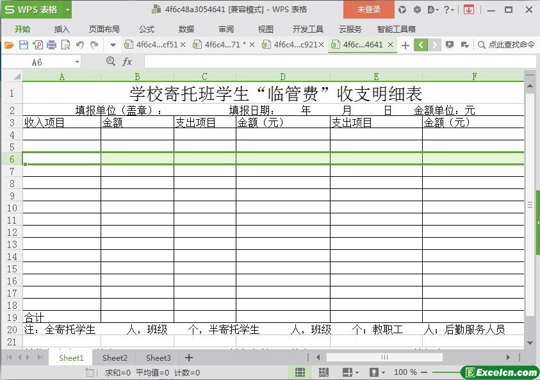
Task: Print the spreadsheet with printer icon
Action: (51, 45)
